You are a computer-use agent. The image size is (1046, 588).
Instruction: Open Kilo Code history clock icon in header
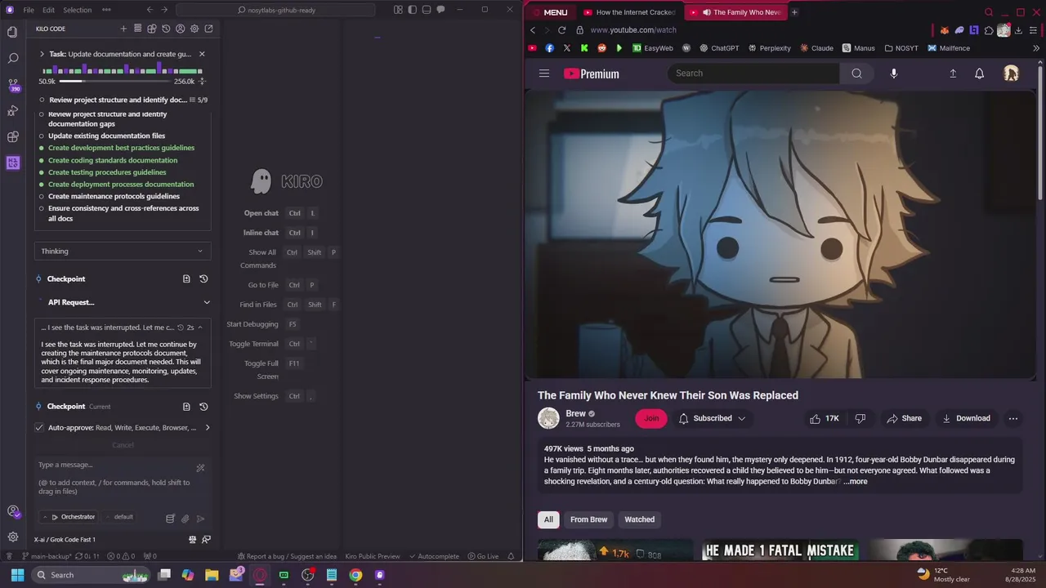point(166,29)
